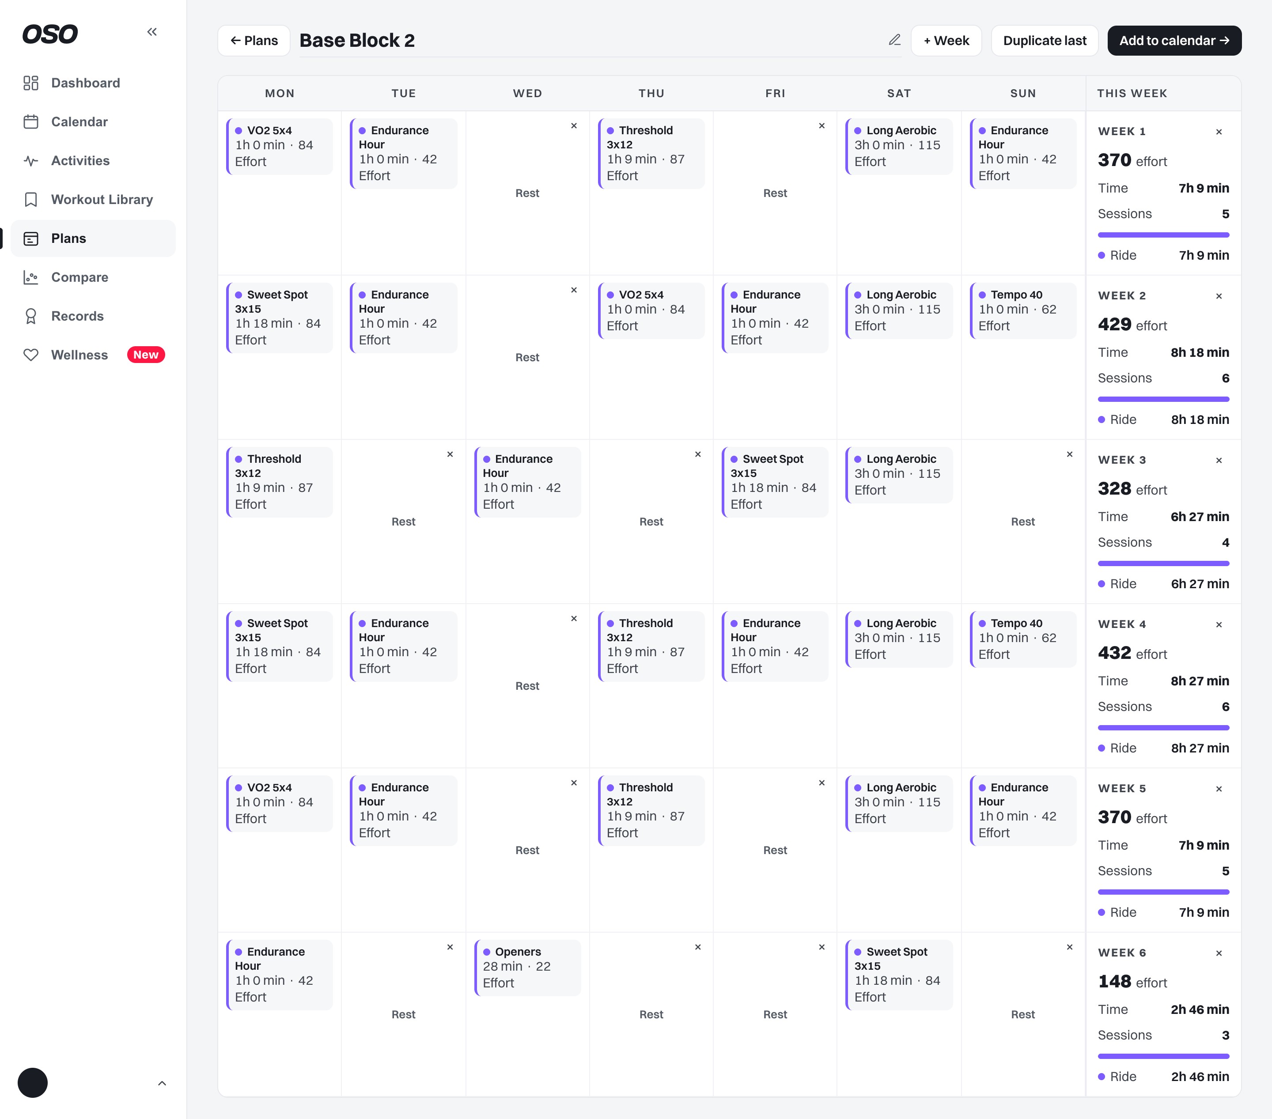Open the Wellness section
This screenshot has height=1119, width=1272.
coord(93,355)
